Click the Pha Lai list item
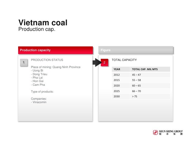Image resolution: width=192 pixels, height=144 pixels. (x=37, y=78)
